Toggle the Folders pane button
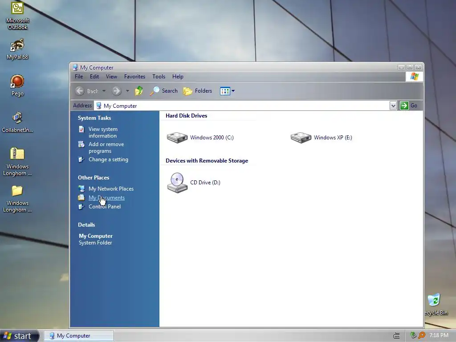 pyautogui.click(x=197, y=91)
